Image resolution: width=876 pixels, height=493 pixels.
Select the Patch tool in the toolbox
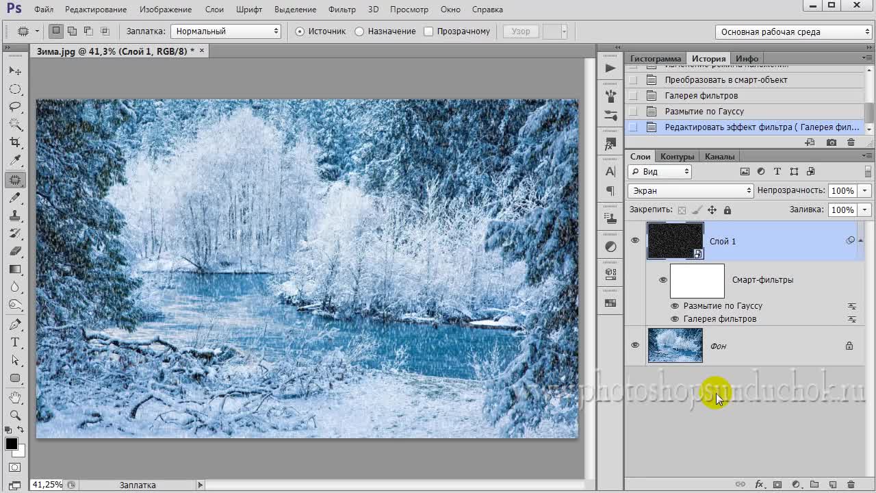click(x=15, y=179)
